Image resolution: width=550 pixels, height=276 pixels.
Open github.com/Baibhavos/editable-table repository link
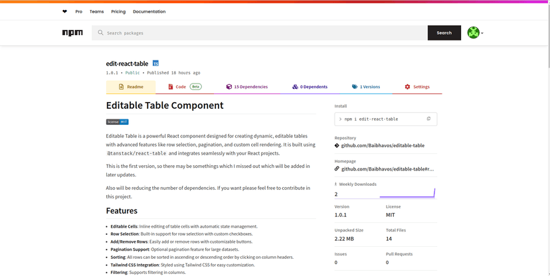[383, 145]
